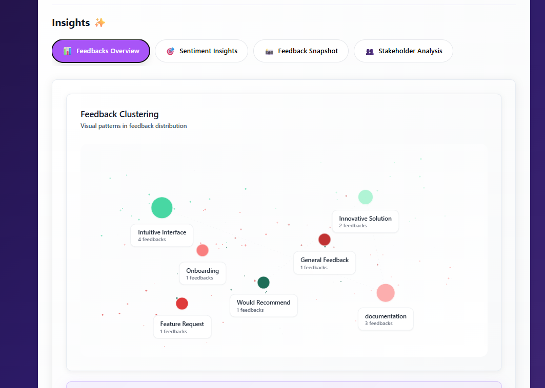
Task: Click the red Feature Request bubble
Action: 182,304
